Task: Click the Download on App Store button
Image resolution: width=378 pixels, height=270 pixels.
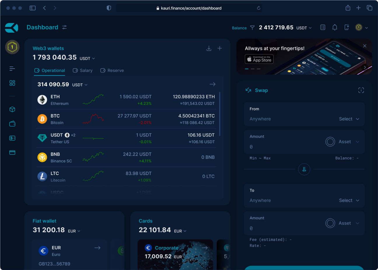Action: click(x=259, y=59)
